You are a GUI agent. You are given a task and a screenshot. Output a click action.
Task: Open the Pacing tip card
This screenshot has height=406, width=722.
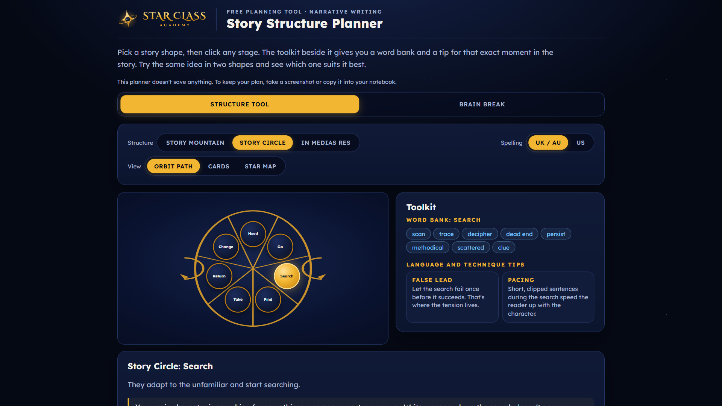coord(548,297)
